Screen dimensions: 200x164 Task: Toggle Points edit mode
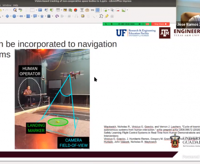click(101, 16)
